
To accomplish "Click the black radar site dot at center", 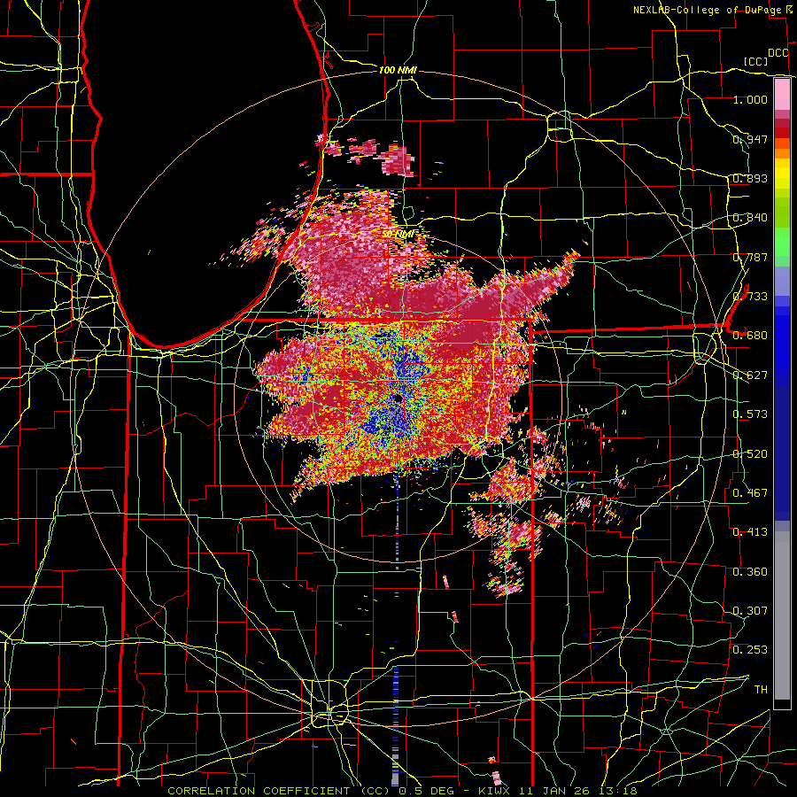I will pos(398,398).
